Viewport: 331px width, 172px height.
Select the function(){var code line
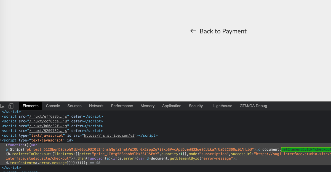coord(22,145)
